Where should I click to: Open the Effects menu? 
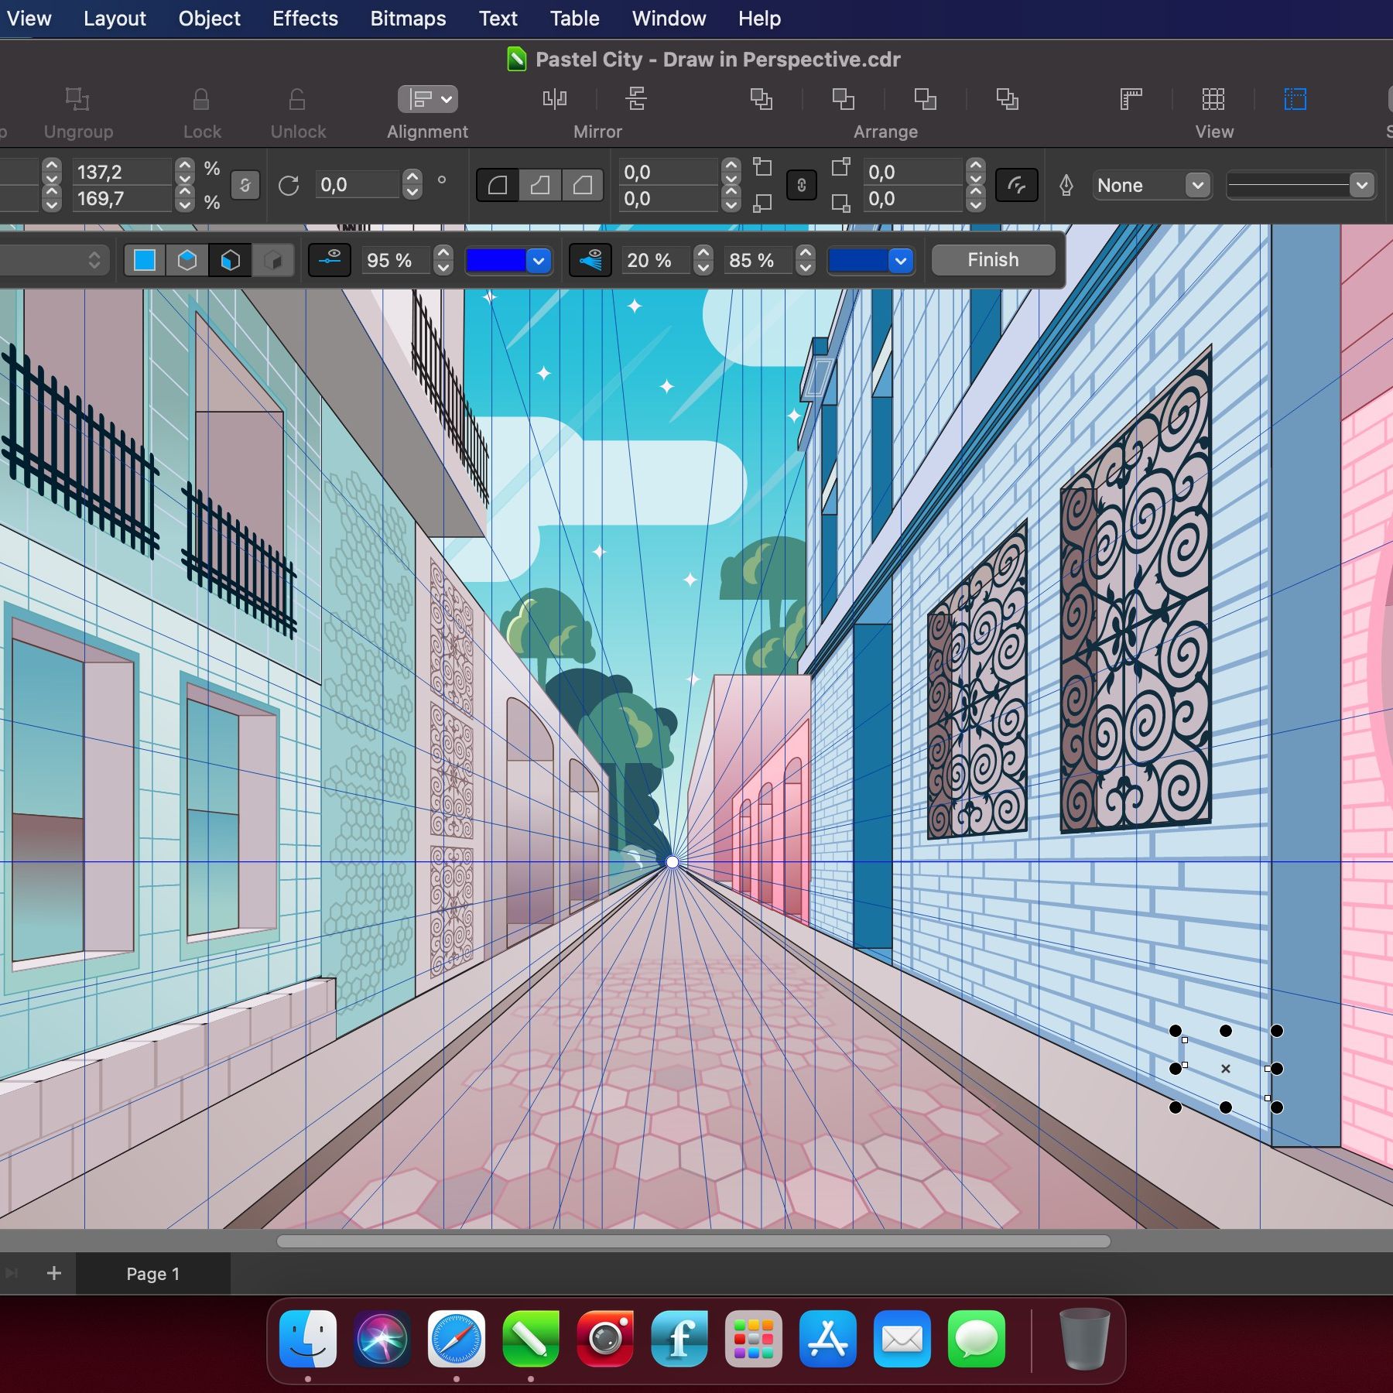[305, 19]
